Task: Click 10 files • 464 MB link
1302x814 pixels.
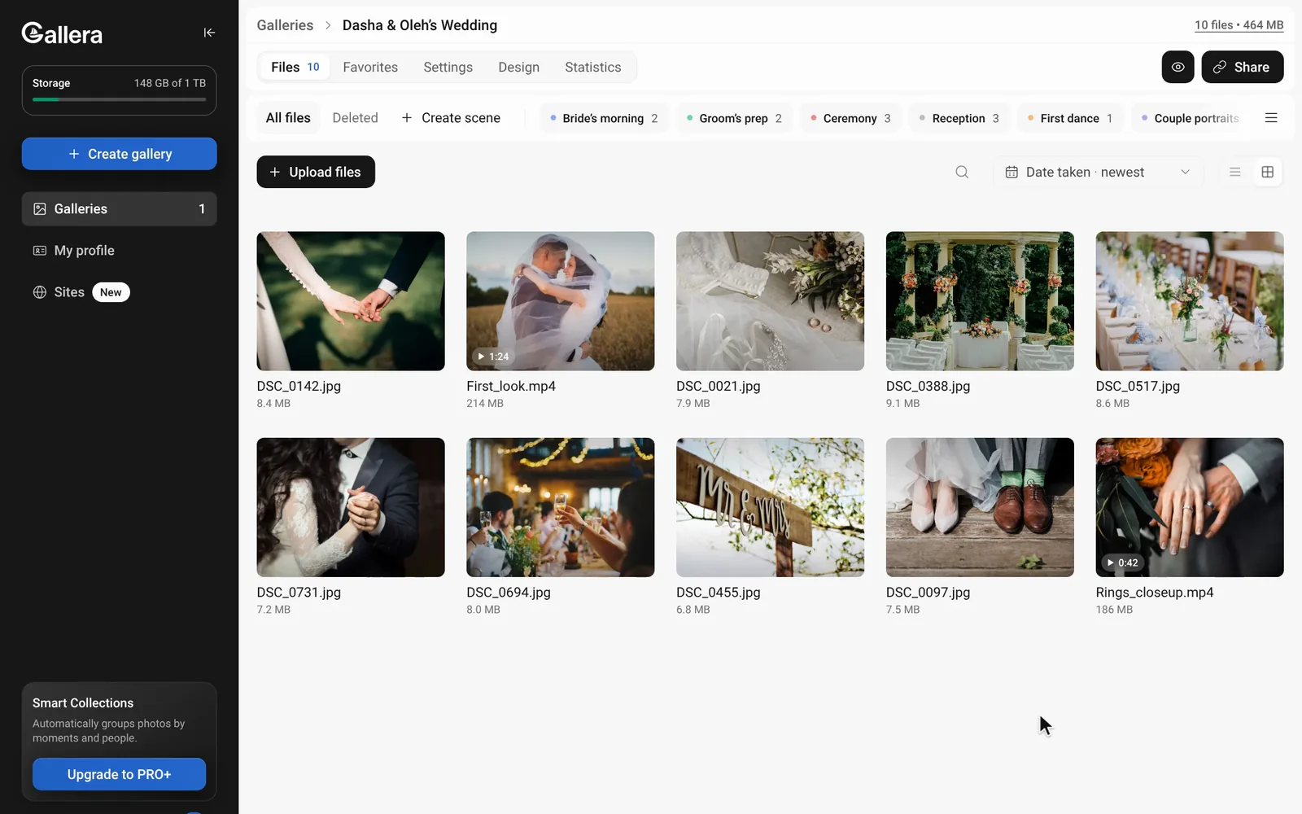Action: tap(1239, 25)
